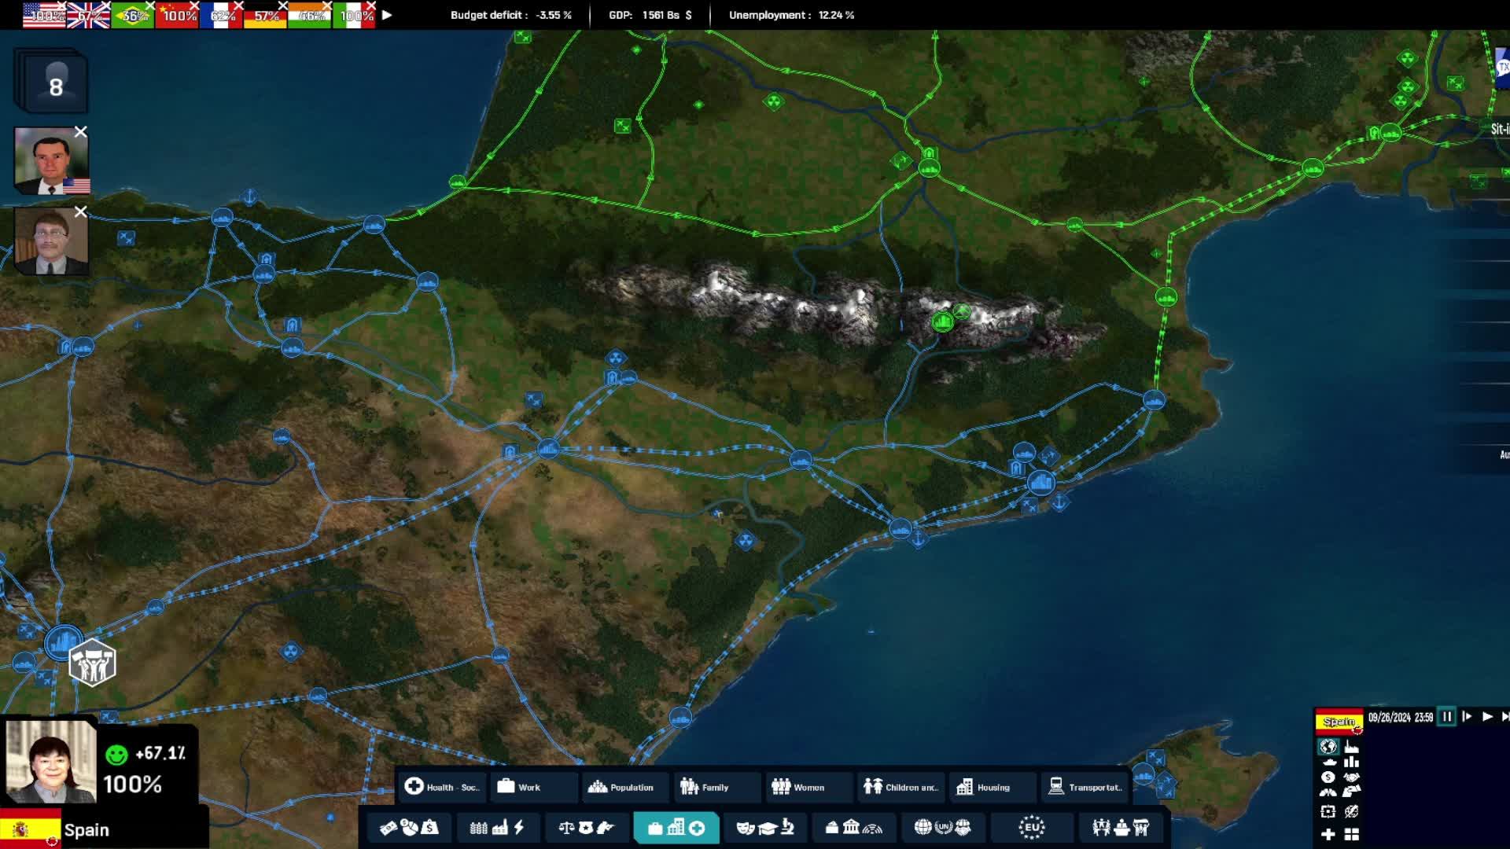The height and width of the screenshot is (849, 1510).
Task: Open the EU affairs category
Action: [1031, 827]
